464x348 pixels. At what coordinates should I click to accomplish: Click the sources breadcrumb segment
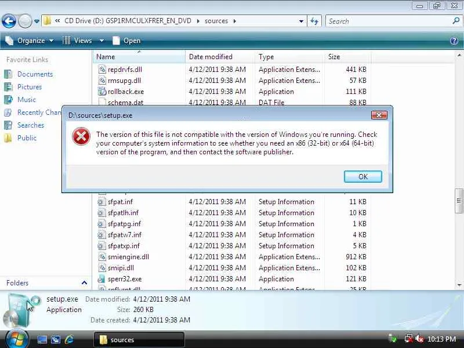tap(216, 21)
